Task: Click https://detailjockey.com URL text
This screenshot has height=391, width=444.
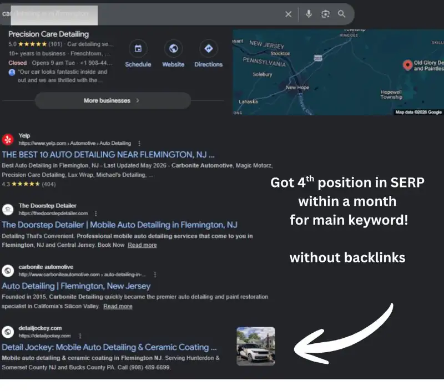Action: [45, 336]
